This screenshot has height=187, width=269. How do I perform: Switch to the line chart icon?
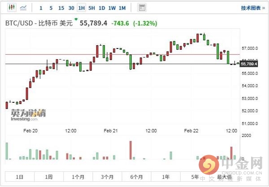[x=23, y=8]
